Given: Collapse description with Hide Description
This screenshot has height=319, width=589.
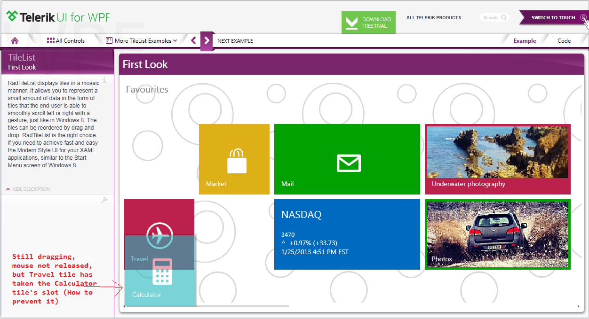Looking at the screenshot, I should point(28,189).
